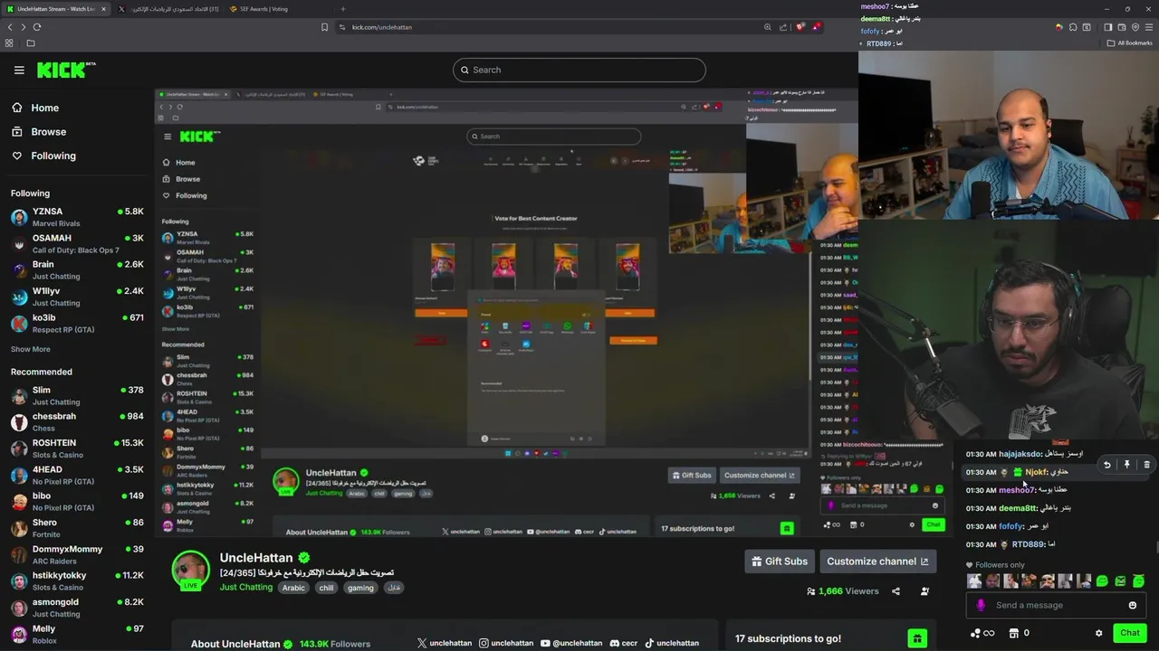Pin the Njokf chat message
The image size is (1159, 651).
pyautogui.click(x=1126, y=465)
